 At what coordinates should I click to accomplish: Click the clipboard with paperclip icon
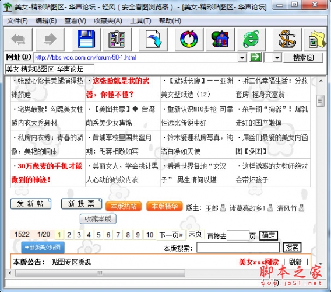(117, 39)
